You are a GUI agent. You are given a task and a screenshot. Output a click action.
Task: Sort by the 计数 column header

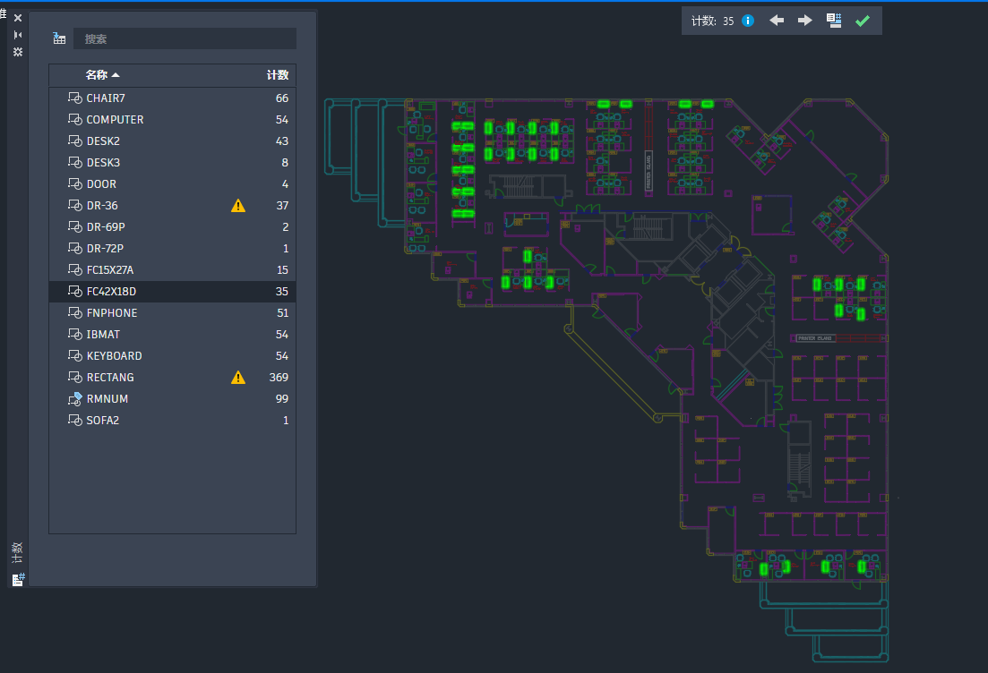(278, 75)
